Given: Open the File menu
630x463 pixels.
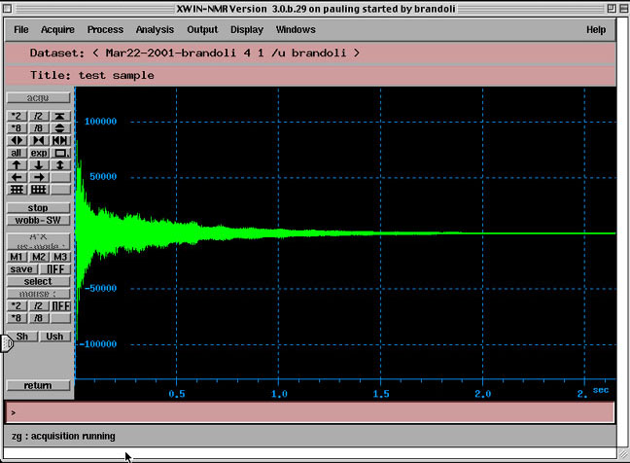Looking at the screenshot, I should click(x=21, y=30).
